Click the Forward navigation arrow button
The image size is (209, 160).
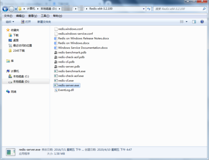coord(11,9)
